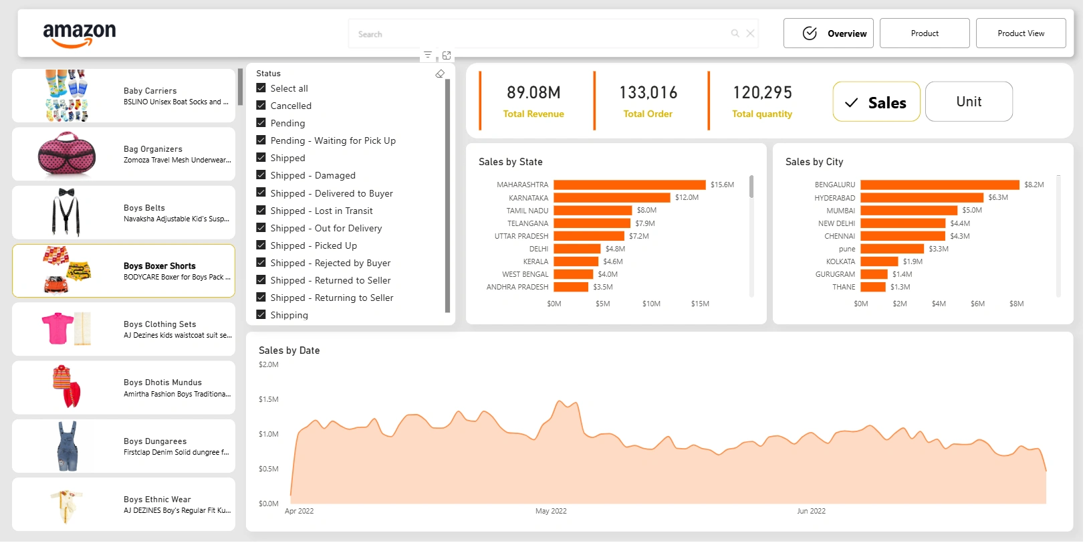Screen dimensions: 1085x543
Task: Click the Status list scrollbar
Action: click(447, 196)
